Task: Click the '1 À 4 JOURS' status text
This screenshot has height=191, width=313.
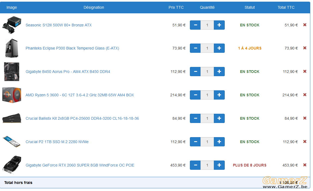Action: coord(250,48)
